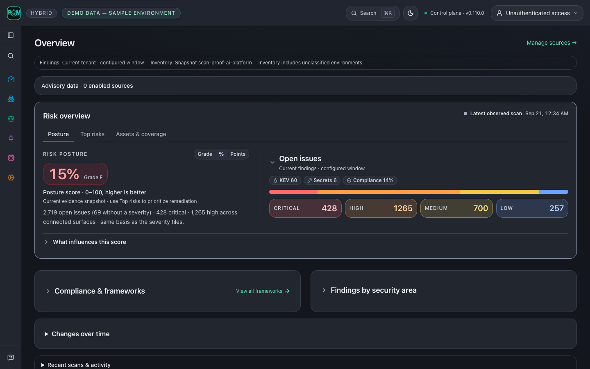The width and height of the screenshot is (590, 369).
Task: Switch to the Assets & coverage tab
Action: 141,134
